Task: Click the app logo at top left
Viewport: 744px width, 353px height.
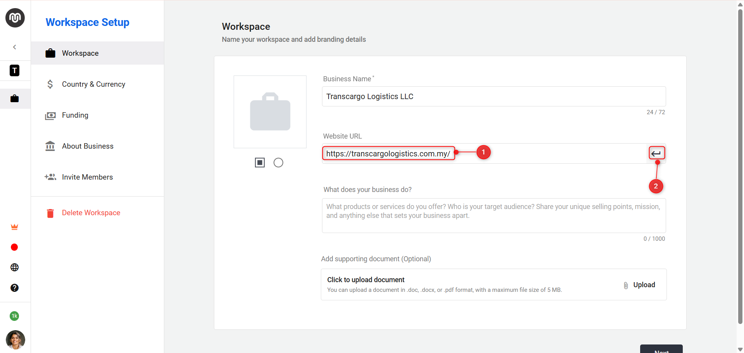Action: (15, 18)
